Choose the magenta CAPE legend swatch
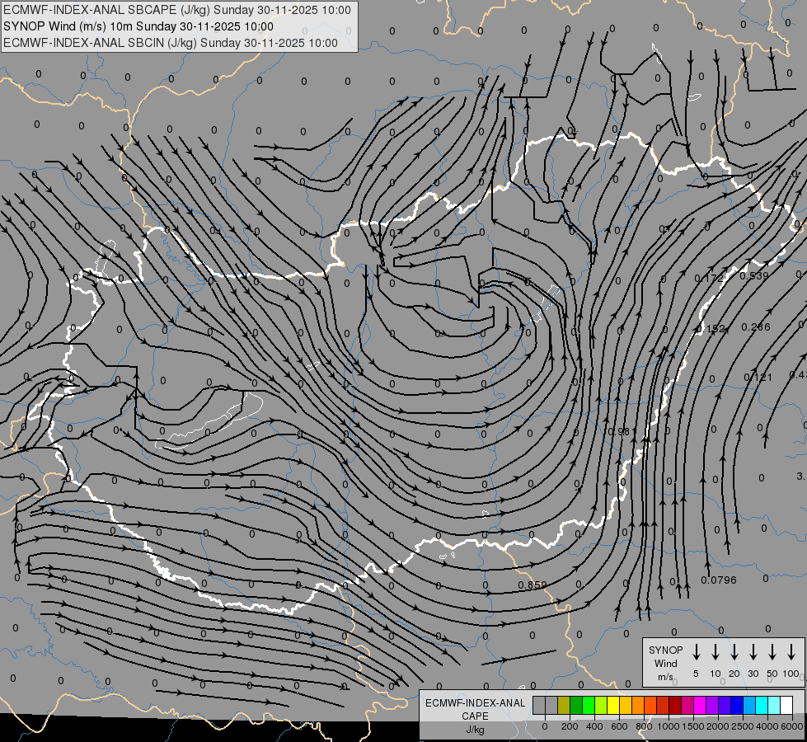This screenshot has height=742, width=807. pyautogui.click(x=700, y=705)
